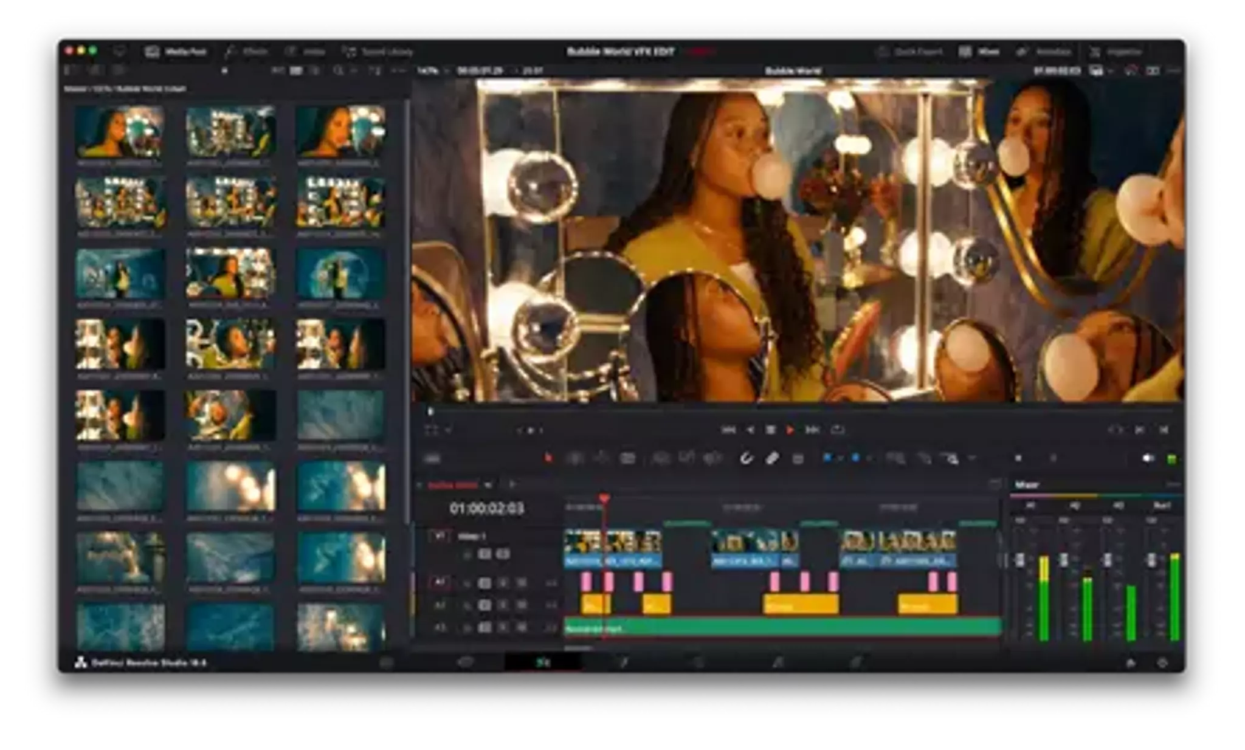This screenshot has width=1245, height=750.
Task: Toggle loop playback
Action: [x=838, y=430]
